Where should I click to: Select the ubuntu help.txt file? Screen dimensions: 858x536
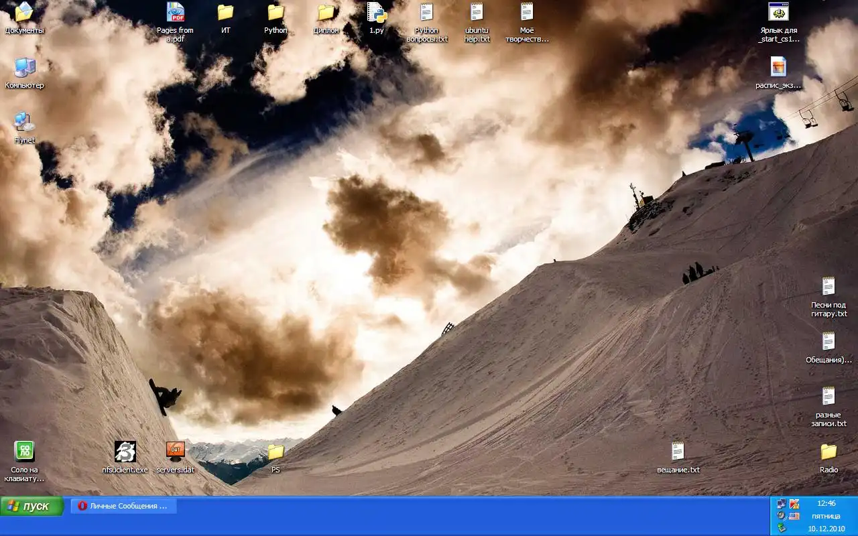pos(477,13)
